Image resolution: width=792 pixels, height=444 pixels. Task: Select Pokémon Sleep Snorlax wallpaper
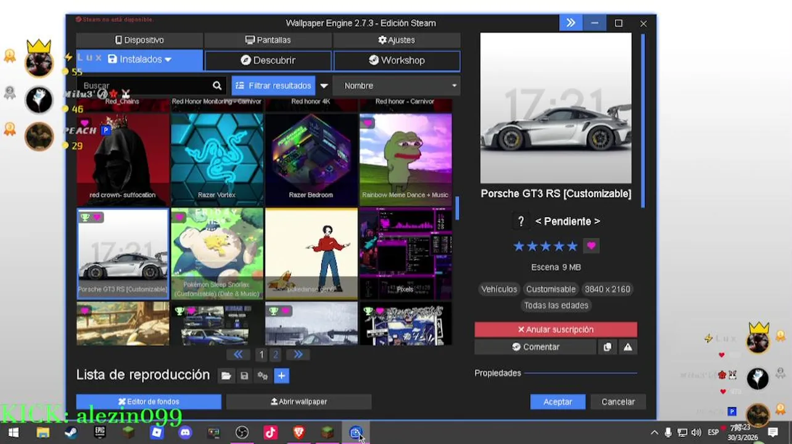[217, 253]
